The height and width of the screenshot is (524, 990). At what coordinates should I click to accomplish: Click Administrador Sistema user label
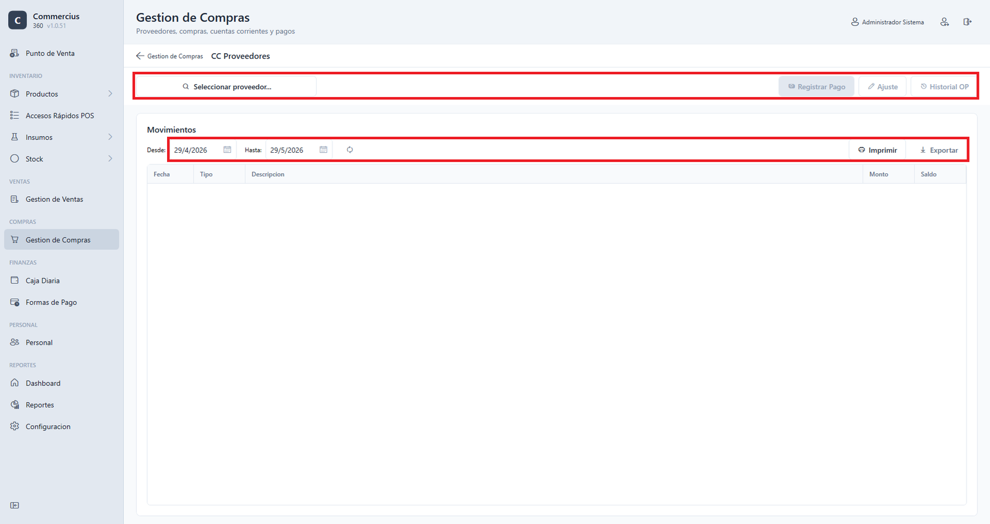point(893,22)
